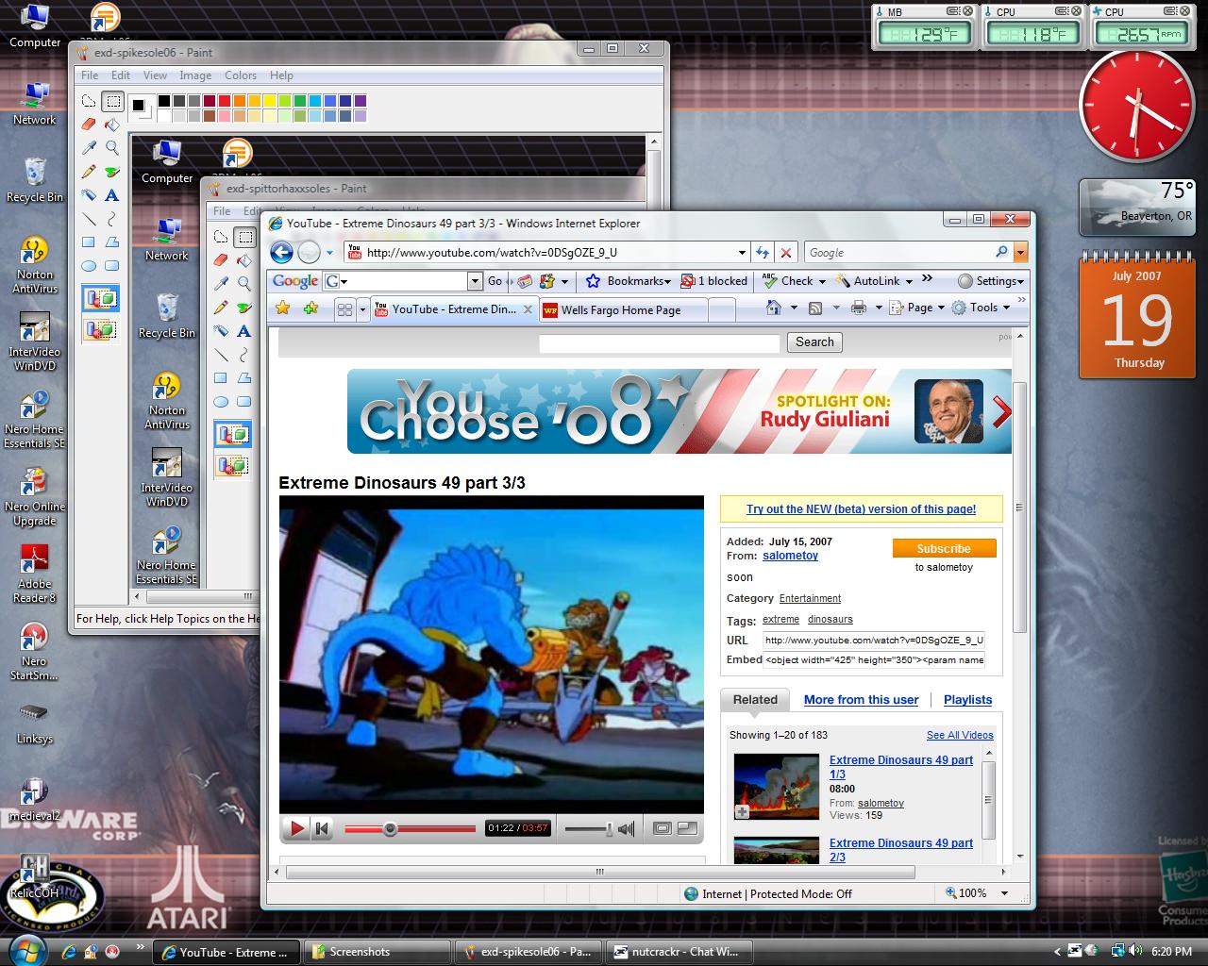Click the magnifier icon in IE search box
The width and height of the screenshot is (1208, 966).
tap(1001, 252)
